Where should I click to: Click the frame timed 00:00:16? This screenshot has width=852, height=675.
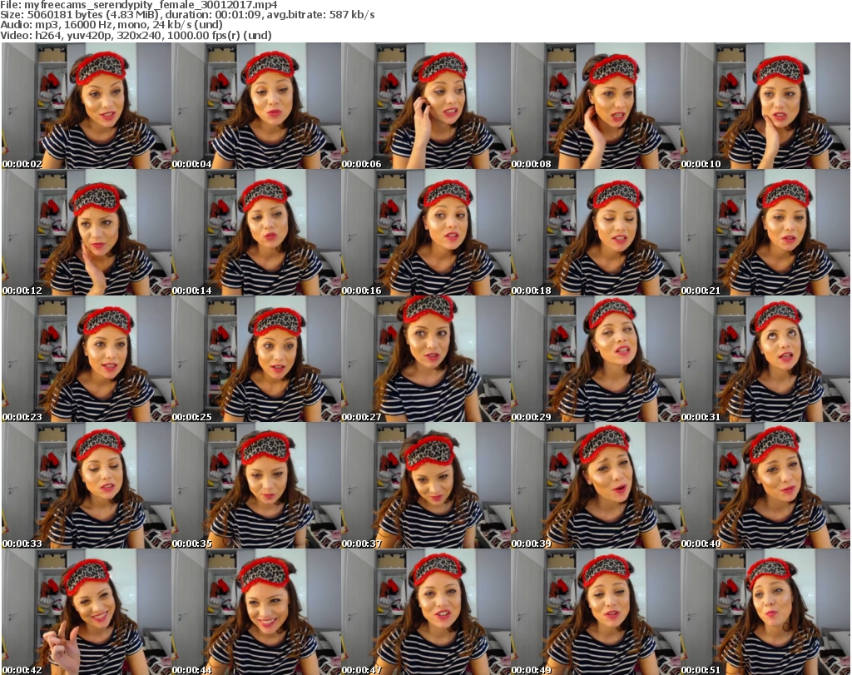point(426,232)
